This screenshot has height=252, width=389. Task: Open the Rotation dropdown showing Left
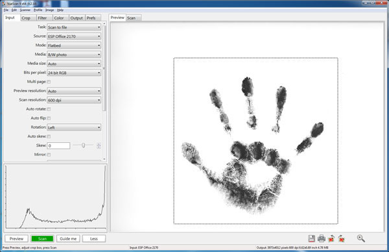[x=74, y=127]
